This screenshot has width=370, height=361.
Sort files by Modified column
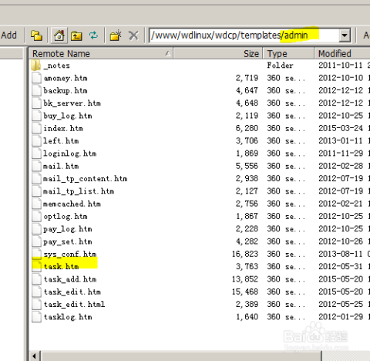click(342, 53)
